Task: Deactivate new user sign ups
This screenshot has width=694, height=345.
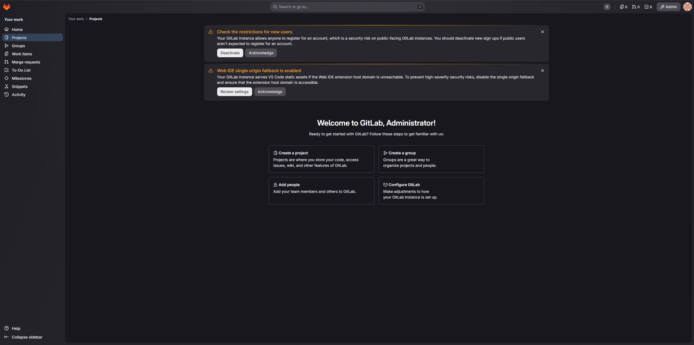Action: click(x=230, y=53)
